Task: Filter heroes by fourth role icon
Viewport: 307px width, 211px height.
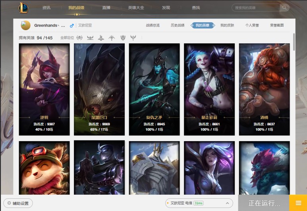Action: tap(112, 38)
